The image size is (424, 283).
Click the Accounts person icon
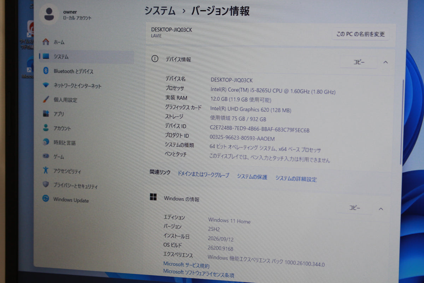click(x=46, y=128)
